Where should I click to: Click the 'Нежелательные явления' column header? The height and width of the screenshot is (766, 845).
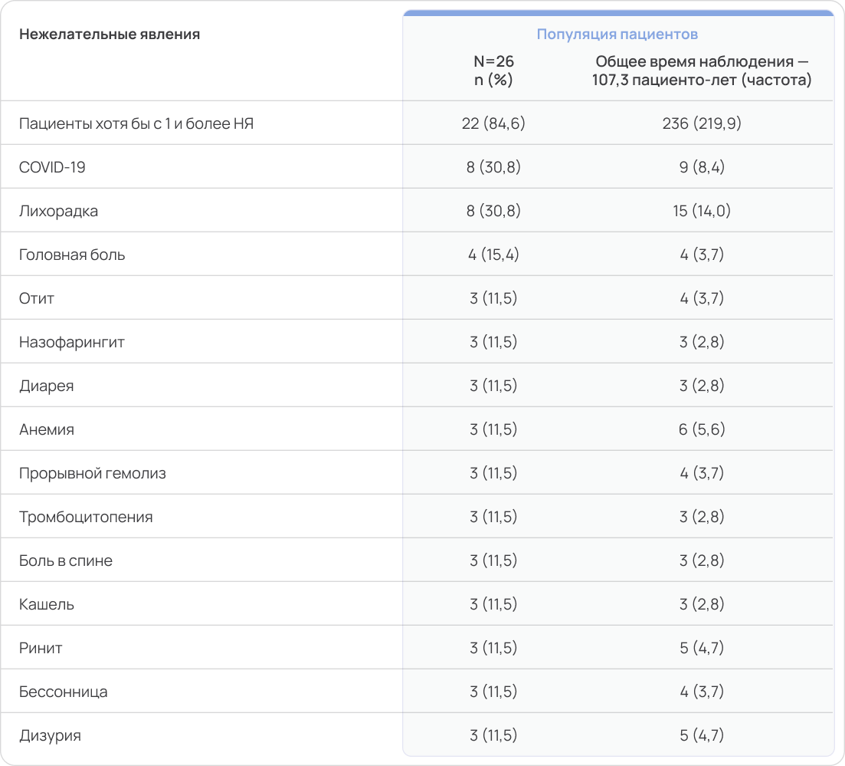110,35
